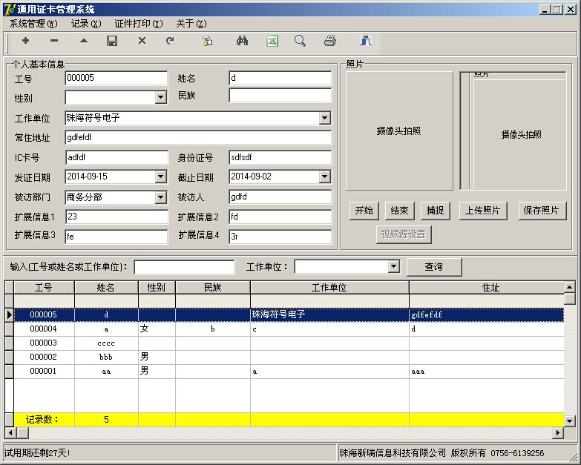This screenshot has height=465, width=581.
Task: Click the exit door toolbar icon
Action: pos(366,41)
